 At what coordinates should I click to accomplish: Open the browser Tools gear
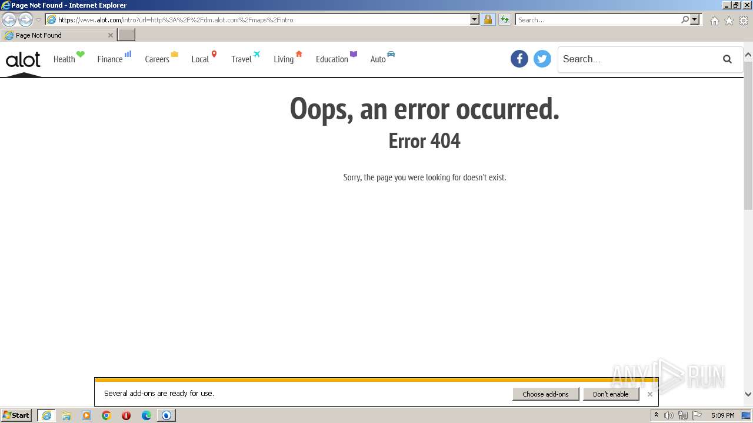[744, 21]
